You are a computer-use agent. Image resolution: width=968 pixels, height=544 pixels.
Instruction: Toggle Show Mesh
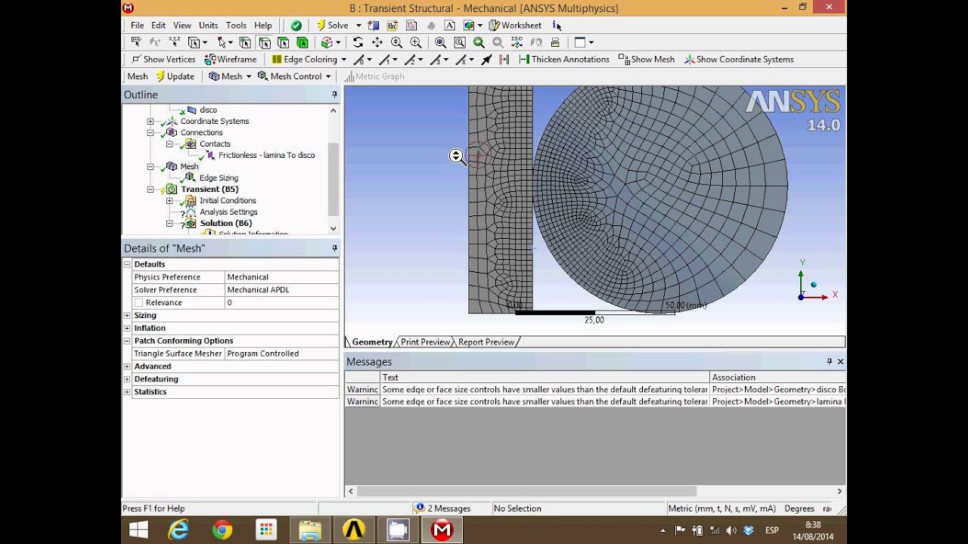point(647,59)
